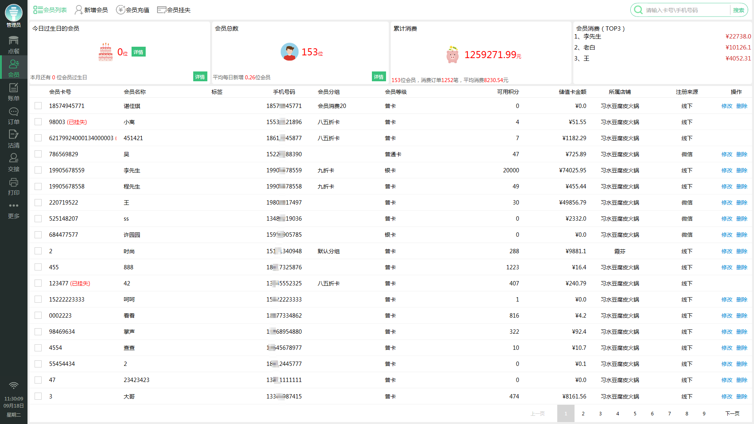754x424 pixels.
Task: Open the 点餐 ordering sidebar icon
Action: tap(13, 44)
